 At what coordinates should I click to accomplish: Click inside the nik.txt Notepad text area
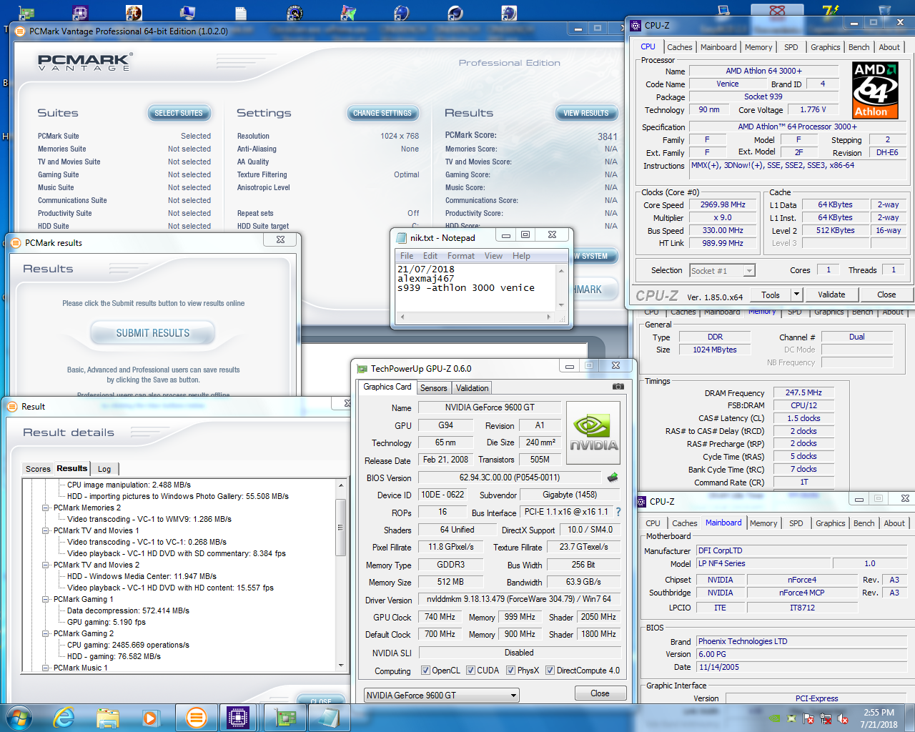pyautogui.click(x=475, y=287)
